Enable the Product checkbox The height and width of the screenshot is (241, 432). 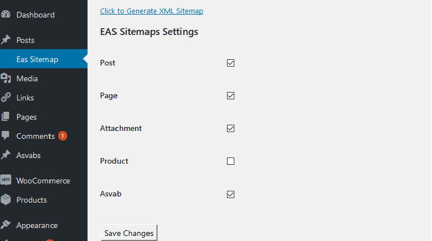tap(230, 161)
